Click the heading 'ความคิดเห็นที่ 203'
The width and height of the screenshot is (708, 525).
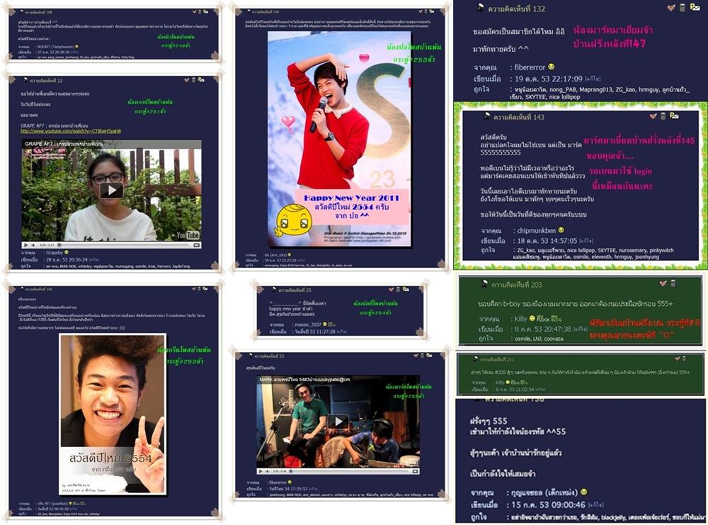[x=517, y=285]
